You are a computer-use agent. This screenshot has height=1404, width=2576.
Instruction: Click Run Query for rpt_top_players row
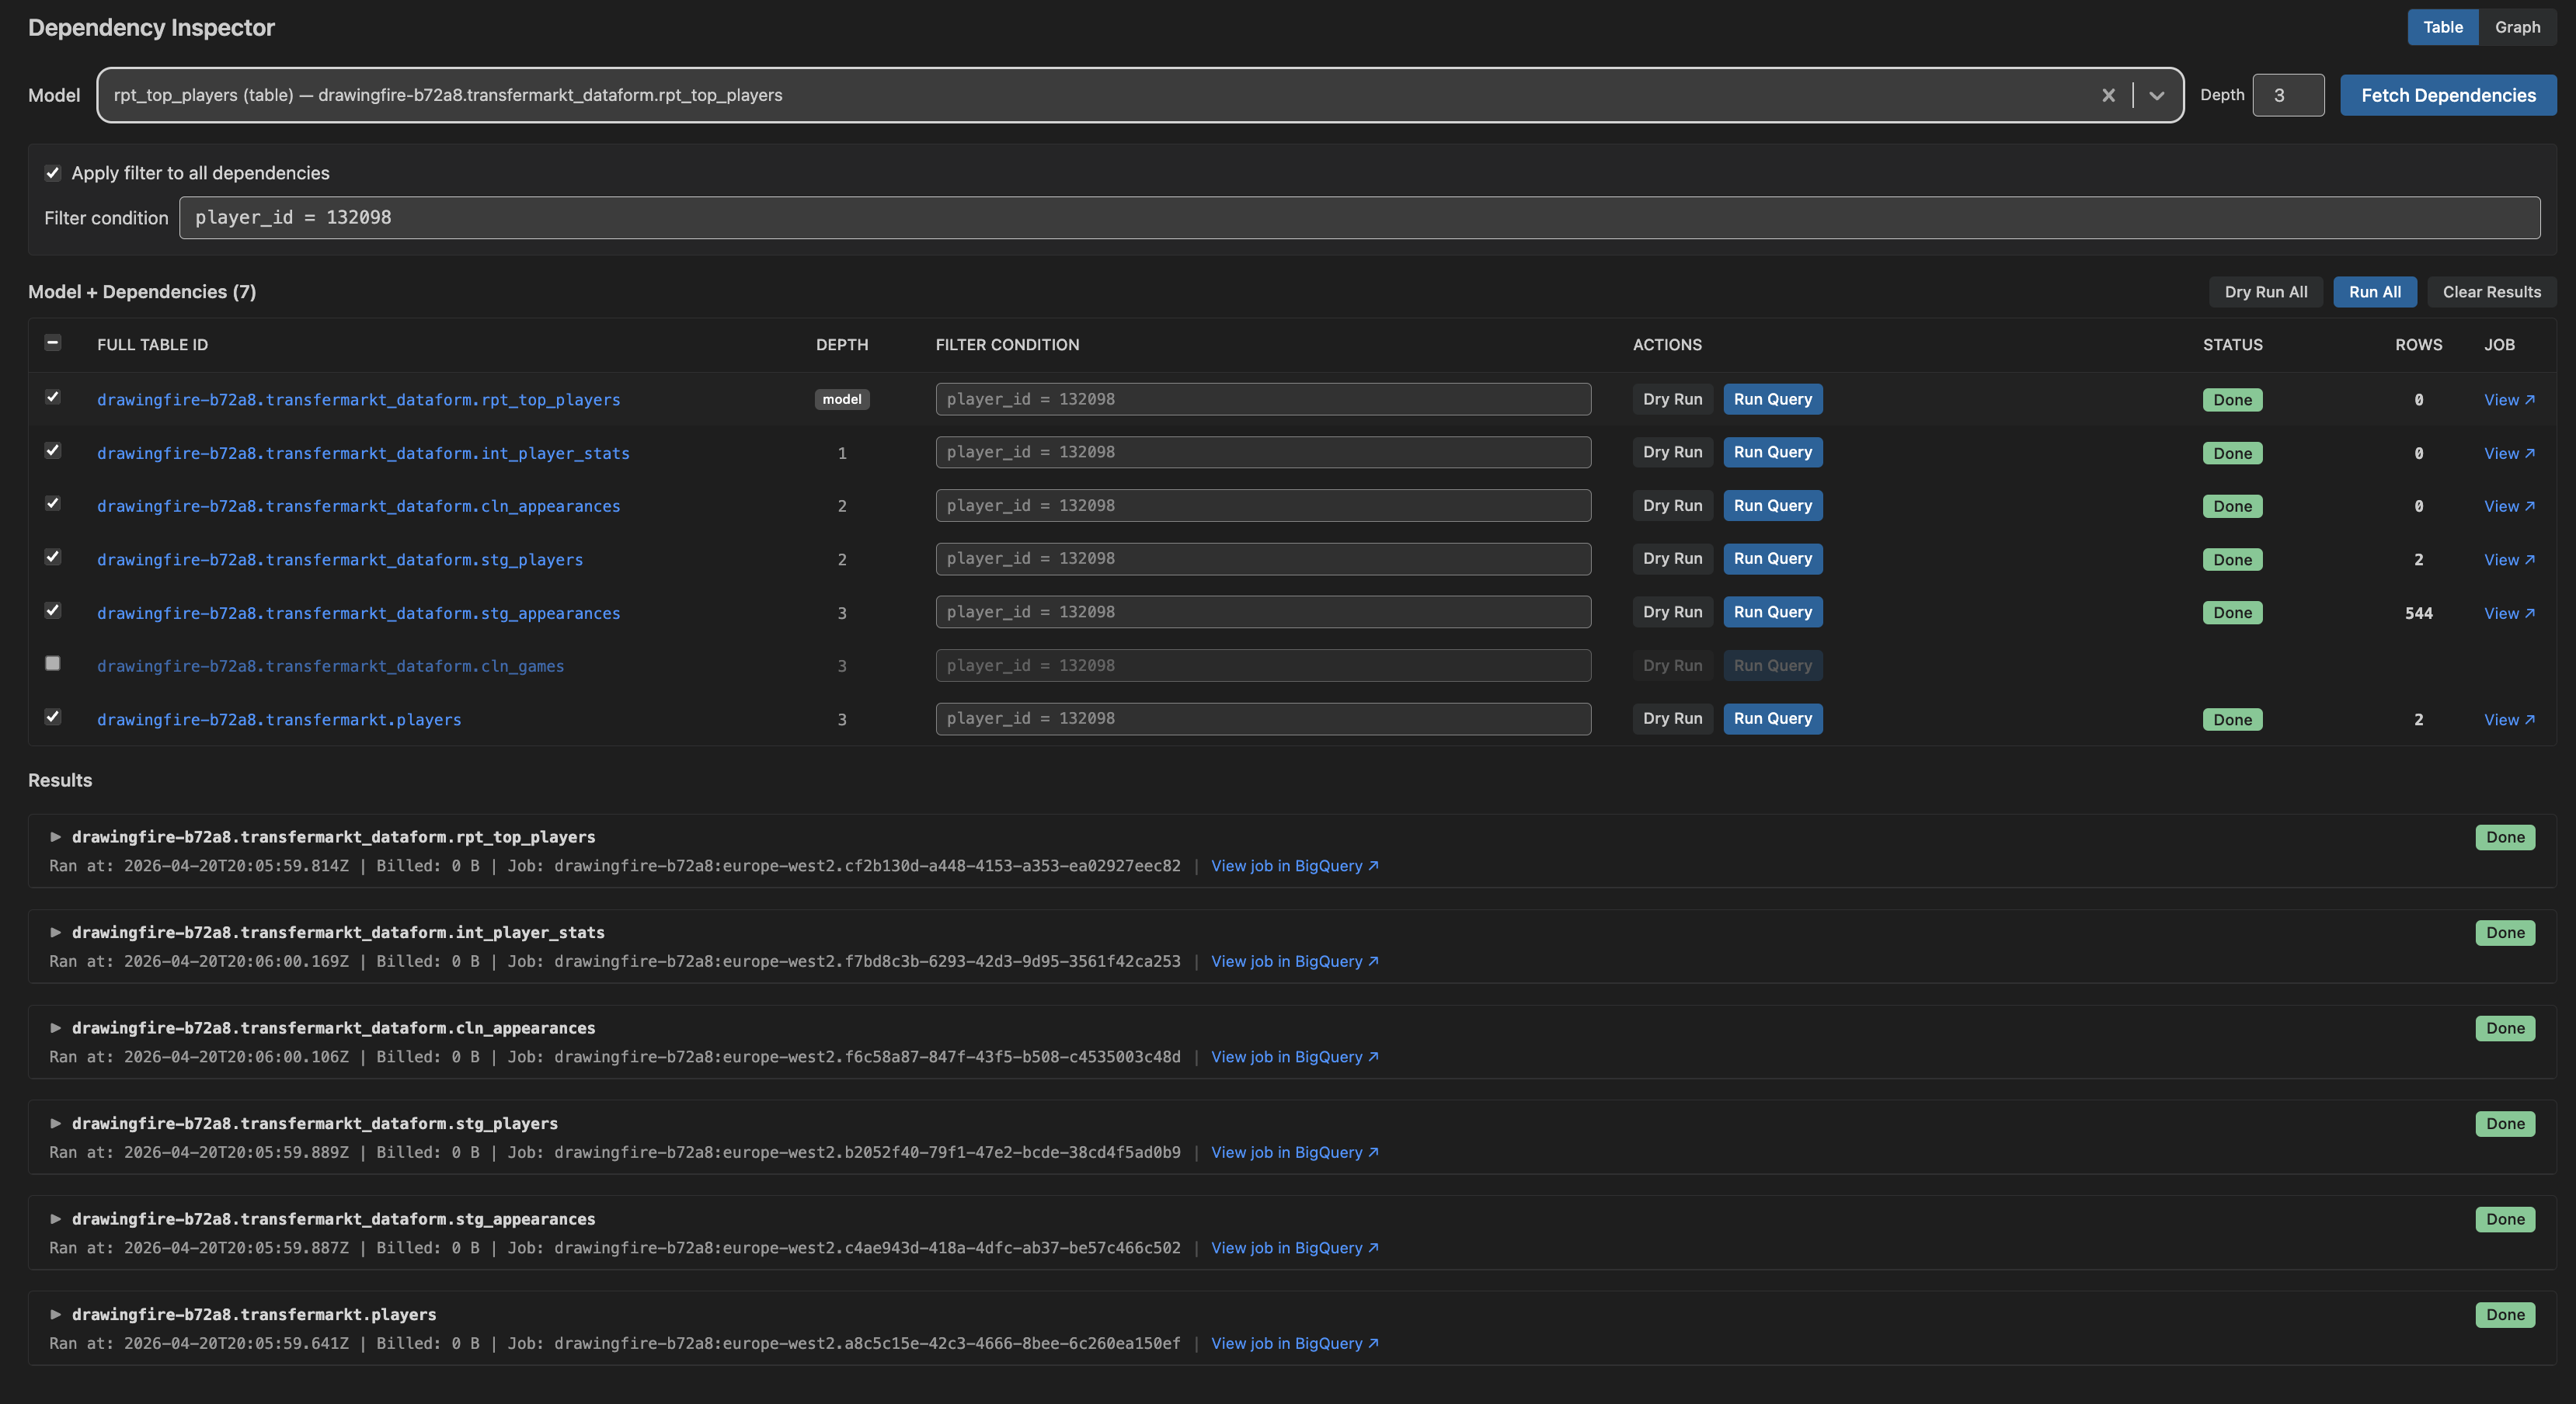point(1772,398)
